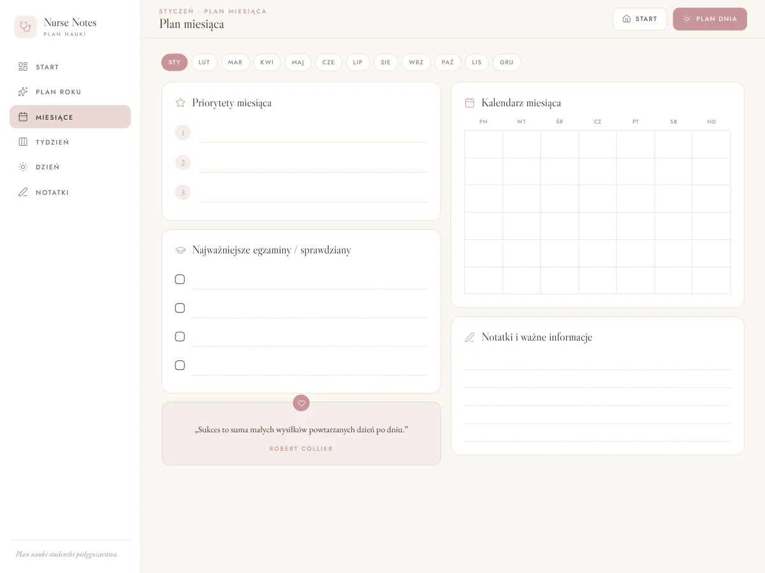The height and width of the screenshot is (573, 765).
Task: Open the Start grid icon in sidebar
Action: coord(23,67)
